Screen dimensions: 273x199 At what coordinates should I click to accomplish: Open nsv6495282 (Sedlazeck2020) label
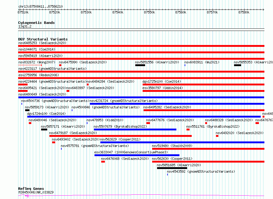pyautogui.click(x=167, y=107)
